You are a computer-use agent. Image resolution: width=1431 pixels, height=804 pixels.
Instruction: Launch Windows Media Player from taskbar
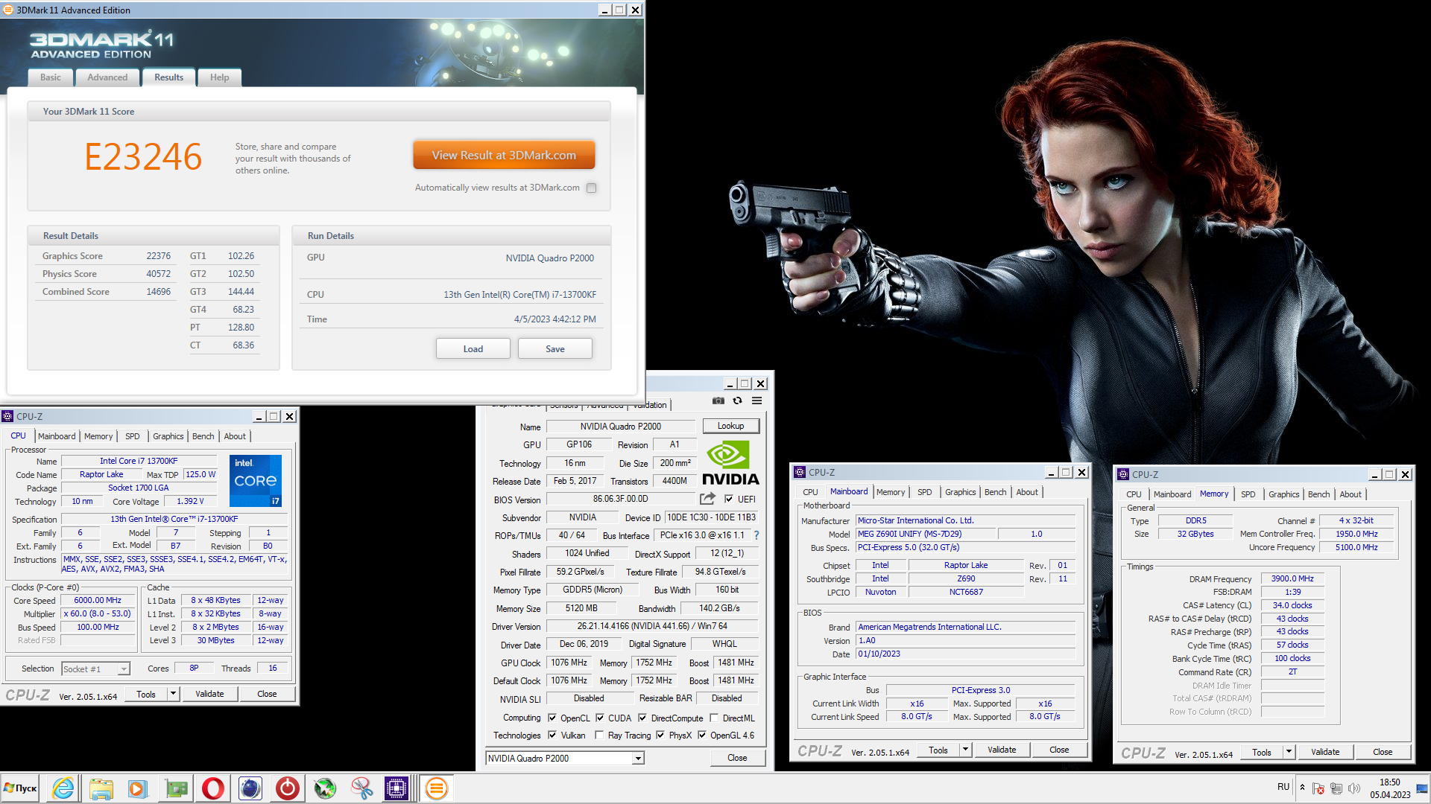point(138,788)
